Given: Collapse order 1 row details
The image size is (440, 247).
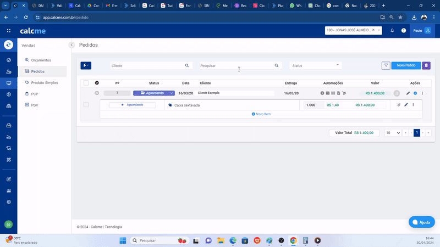Looking at the screenshot, I should click(97, 93).
